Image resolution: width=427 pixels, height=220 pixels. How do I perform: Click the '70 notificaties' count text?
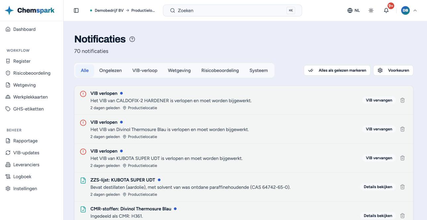coord(91,51)
